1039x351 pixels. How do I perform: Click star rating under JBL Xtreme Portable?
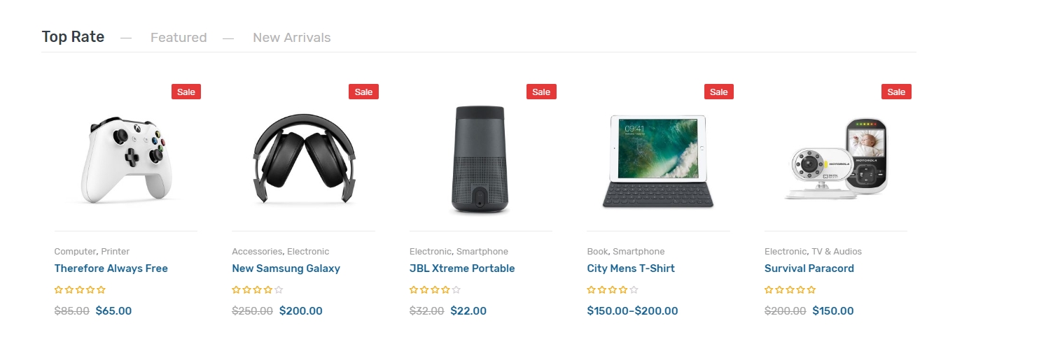tap(435, 289)
